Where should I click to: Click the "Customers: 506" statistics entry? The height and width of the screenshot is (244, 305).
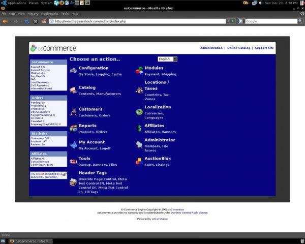[40, 138]
